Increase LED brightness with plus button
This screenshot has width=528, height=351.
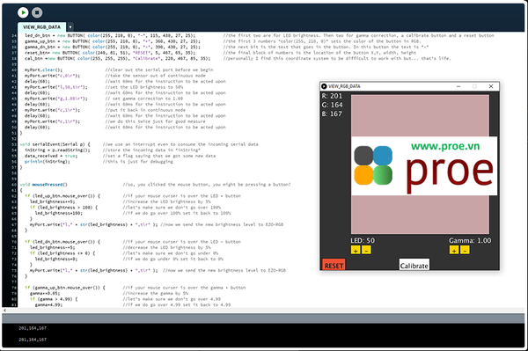356,250
